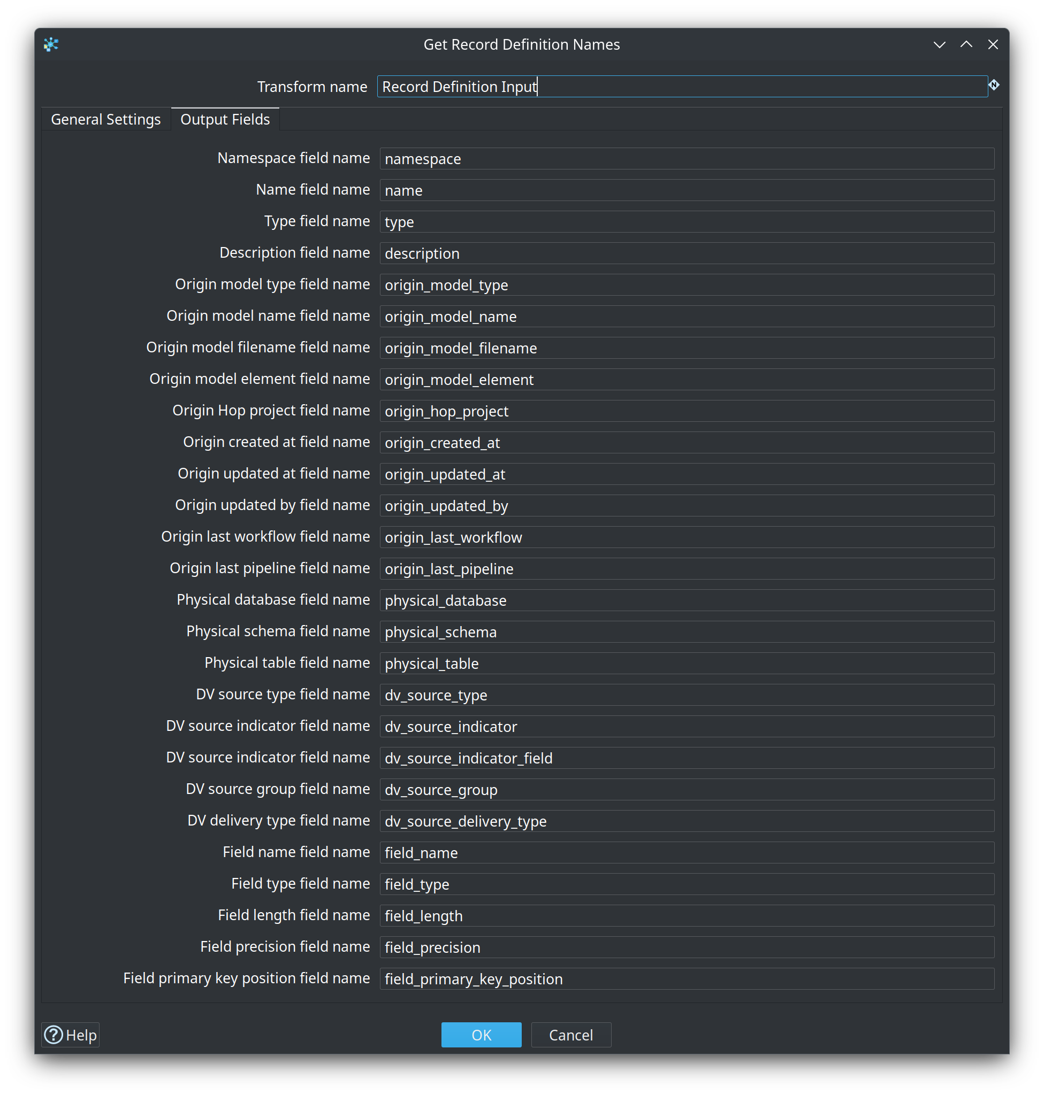The image size is (1044, 1095).
Task: Focus the physical_schema input field
Action: 687,633
